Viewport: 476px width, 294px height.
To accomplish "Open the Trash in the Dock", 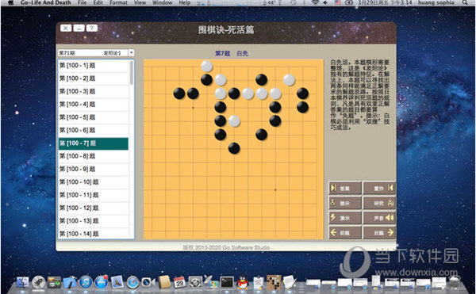I will [x=454, y=282].
